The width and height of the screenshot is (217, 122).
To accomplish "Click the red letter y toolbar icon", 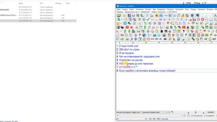I will point(173,35).
